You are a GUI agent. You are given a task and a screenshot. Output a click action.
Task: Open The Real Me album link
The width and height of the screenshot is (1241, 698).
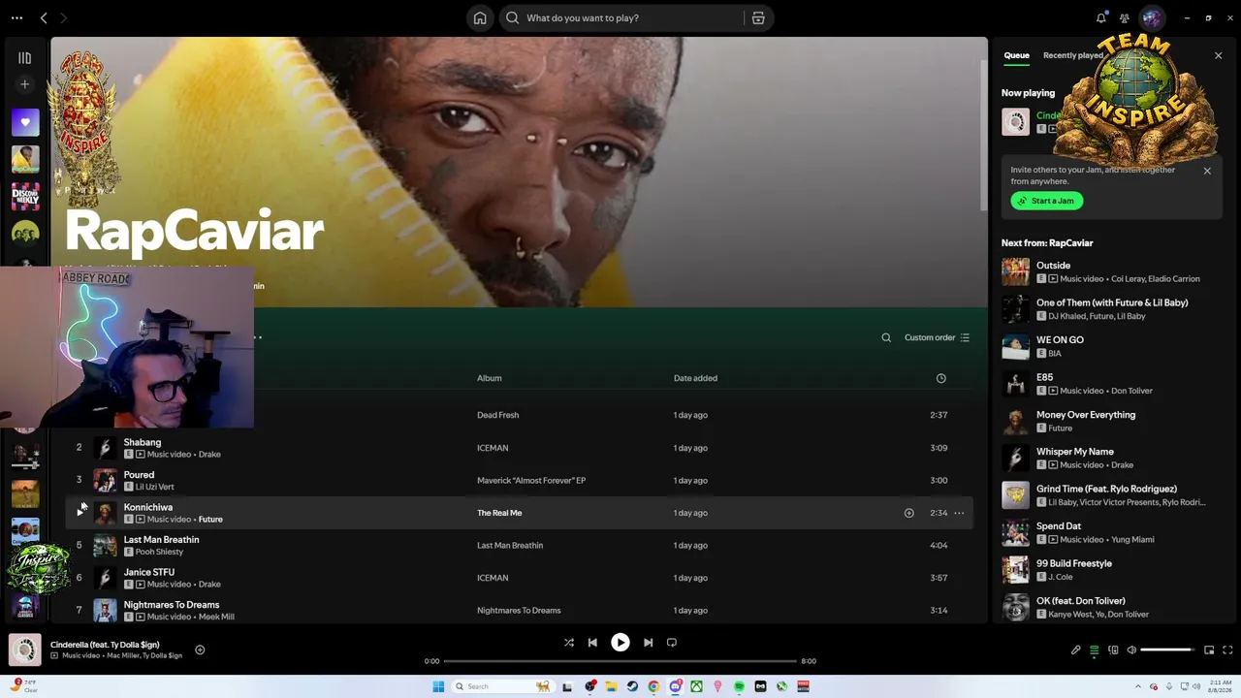499,513
